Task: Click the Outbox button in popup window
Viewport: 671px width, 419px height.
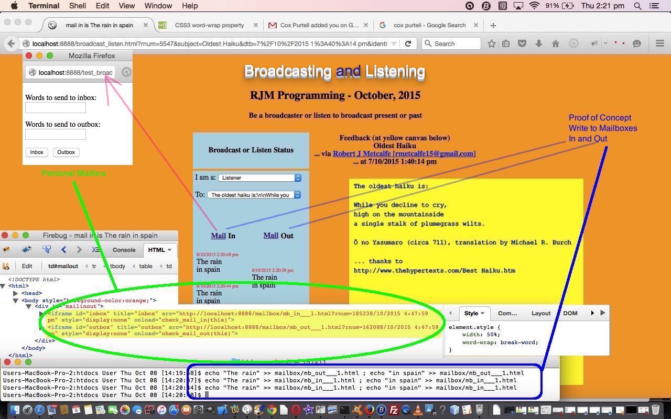Action: (x=66, y=152)
